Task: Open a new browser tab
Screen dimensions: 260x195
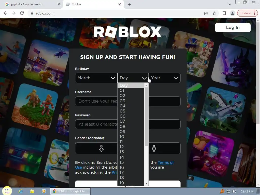Action: click(x=129, y=4)
